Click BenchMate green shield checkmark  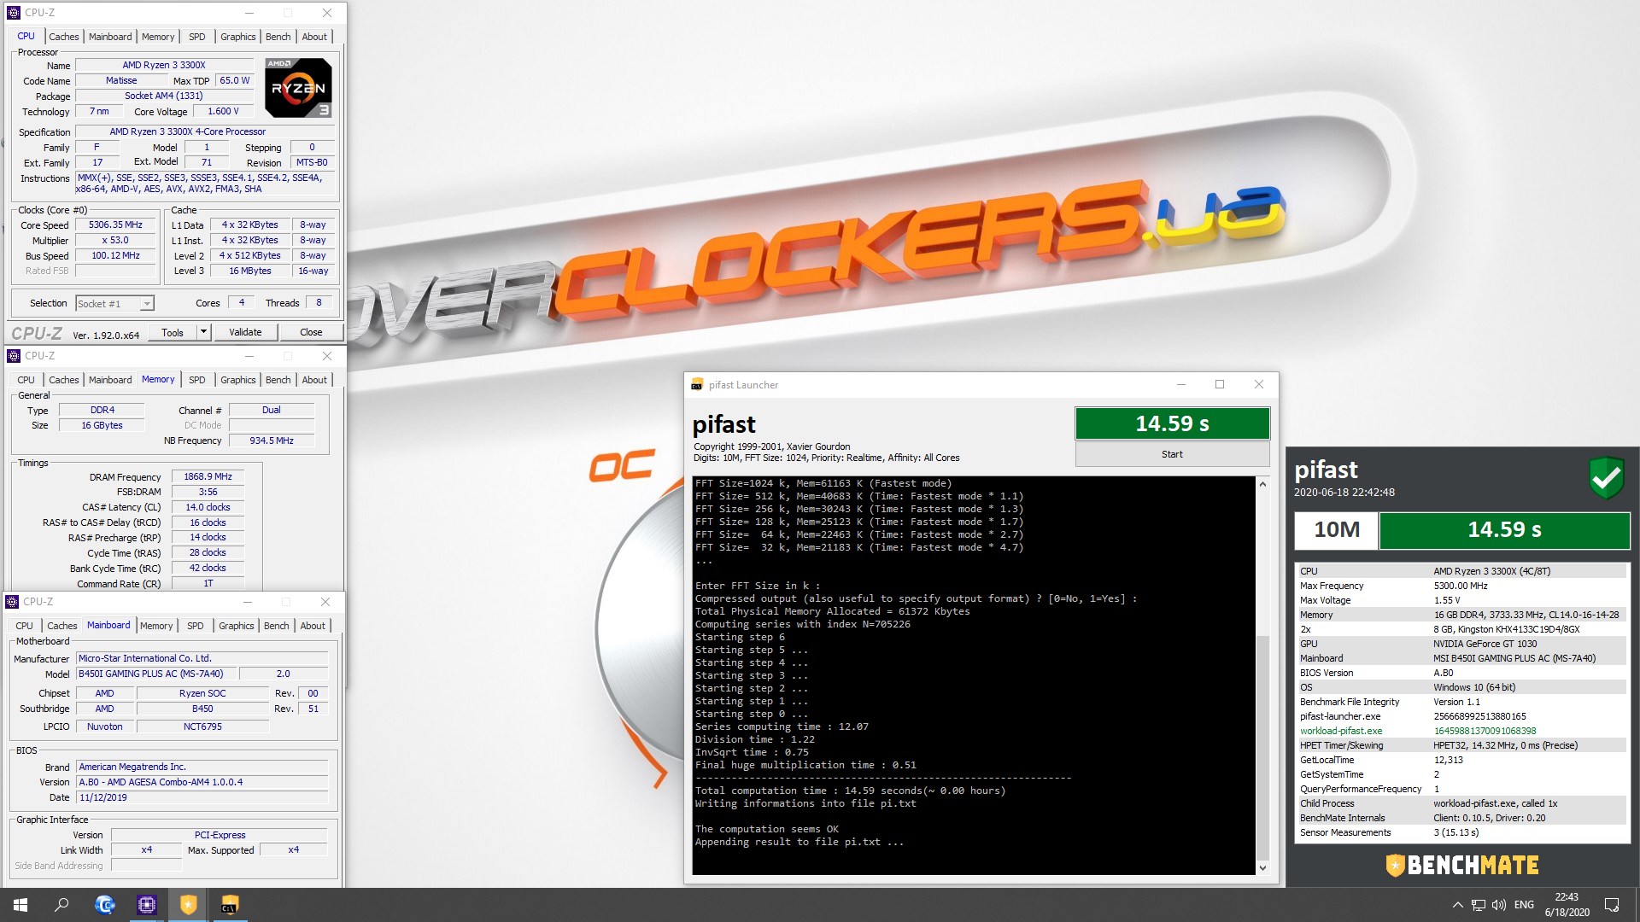click(1606, 478)
